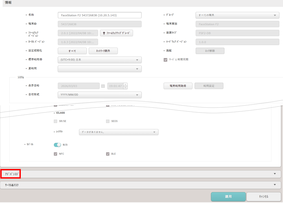Open the timezone dropdown showing (UTC+9:00) 日本
This screenshot has height=203, width=283.
tap(100, 60)
